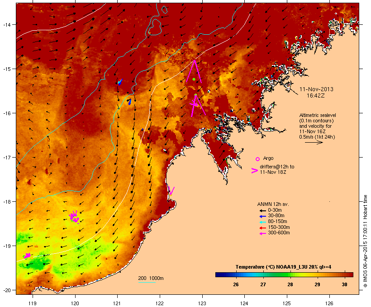Click the latitude axis label -20
371x307 pixels.
coord(7,290)
